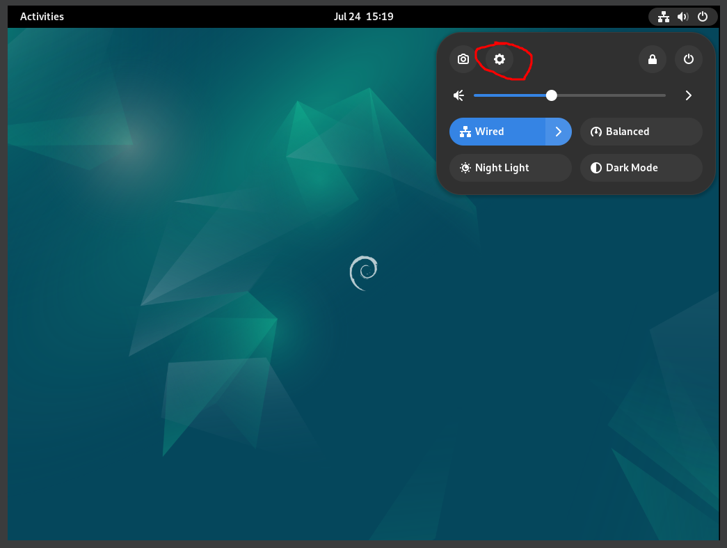Disable the Wired network connection

click(497, 132)
